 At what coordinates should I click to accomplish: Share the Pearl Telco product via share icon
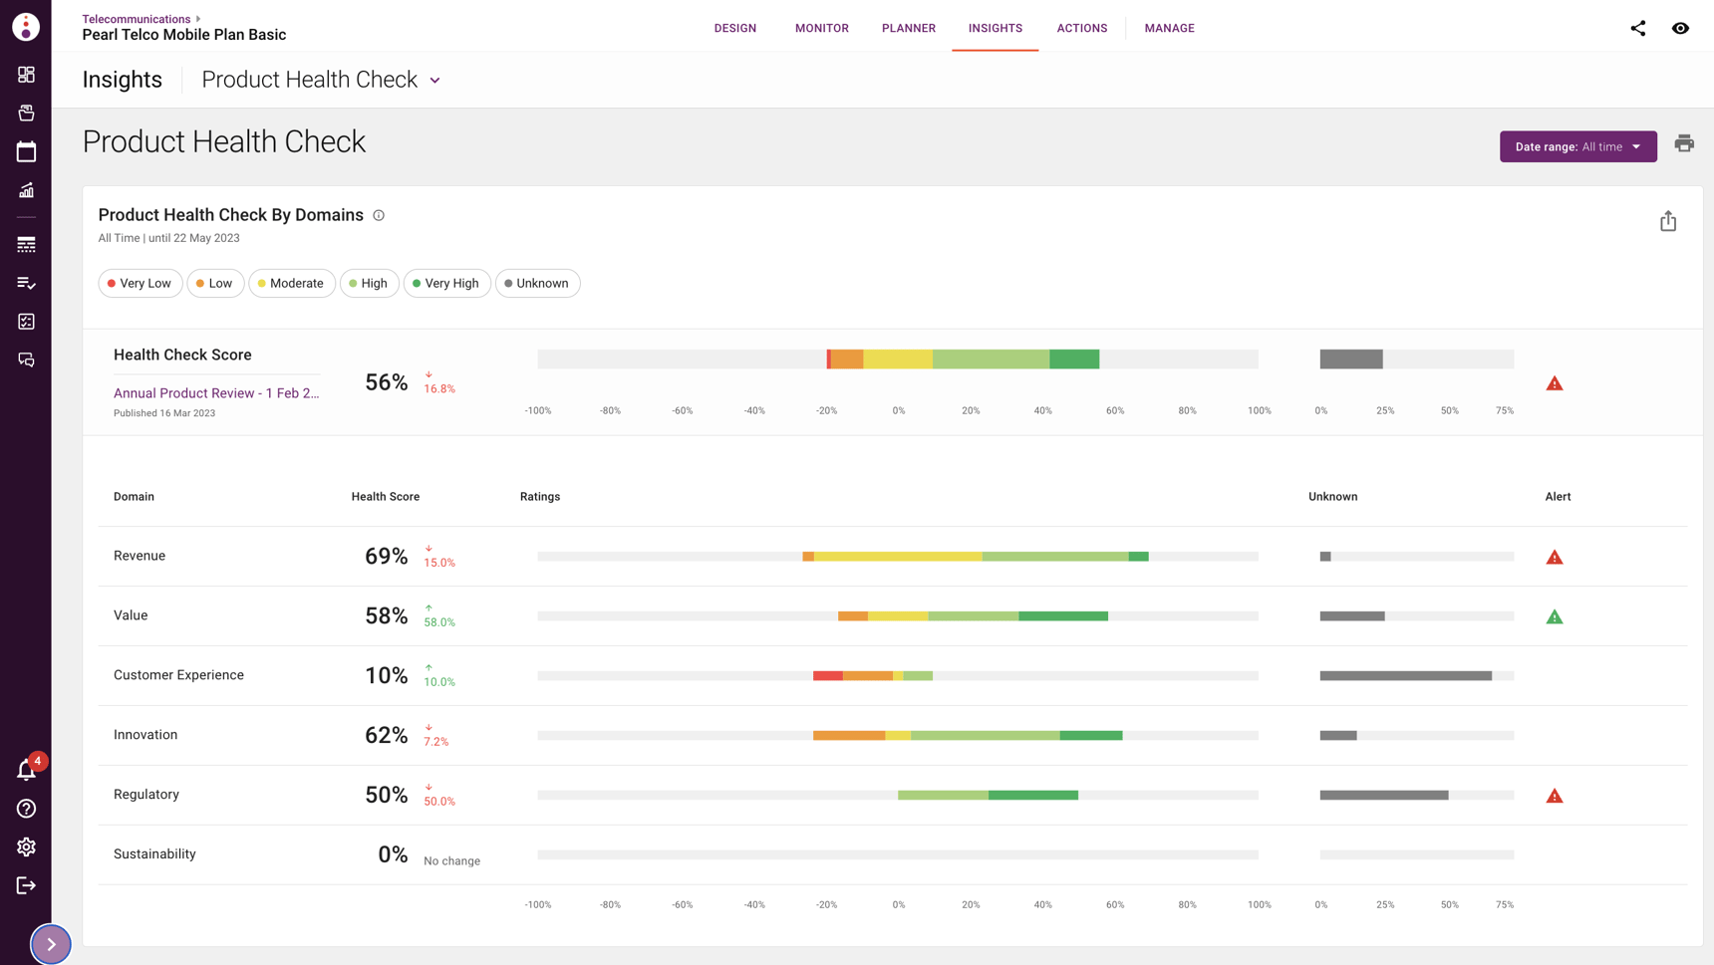[1637, 28]
